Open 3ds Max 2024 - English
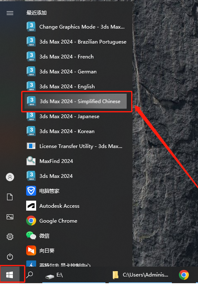Viewport: 198px width, 284px height. click(76, 86)
